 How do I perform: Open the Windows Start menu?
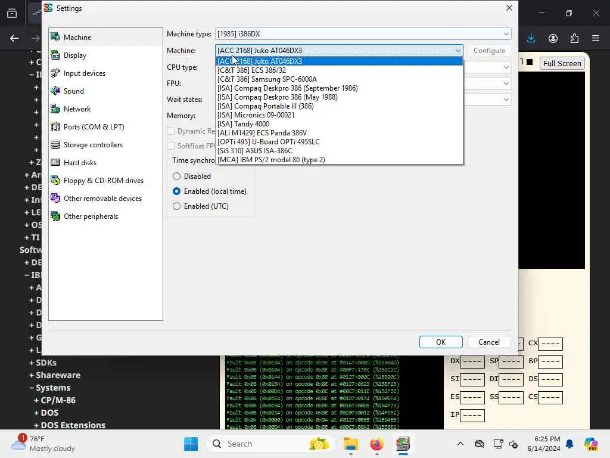pos(191,444)
